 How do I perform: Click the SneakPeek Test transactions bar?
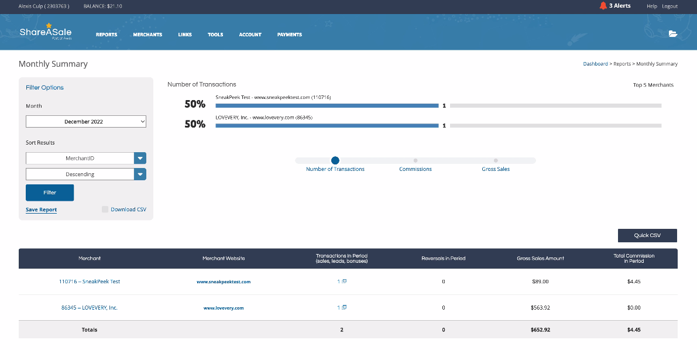(327, 106)
